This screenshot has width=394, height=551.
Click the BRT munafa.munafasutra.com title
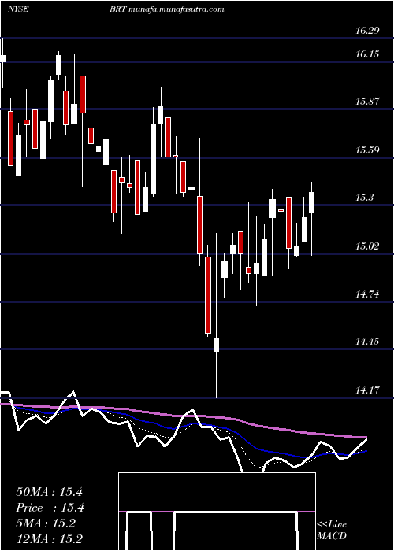point(166,9)
